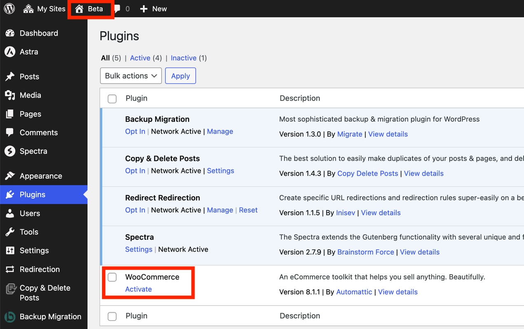Open the Beta site menu
524x329 pixels.
(x=90, y=9)
